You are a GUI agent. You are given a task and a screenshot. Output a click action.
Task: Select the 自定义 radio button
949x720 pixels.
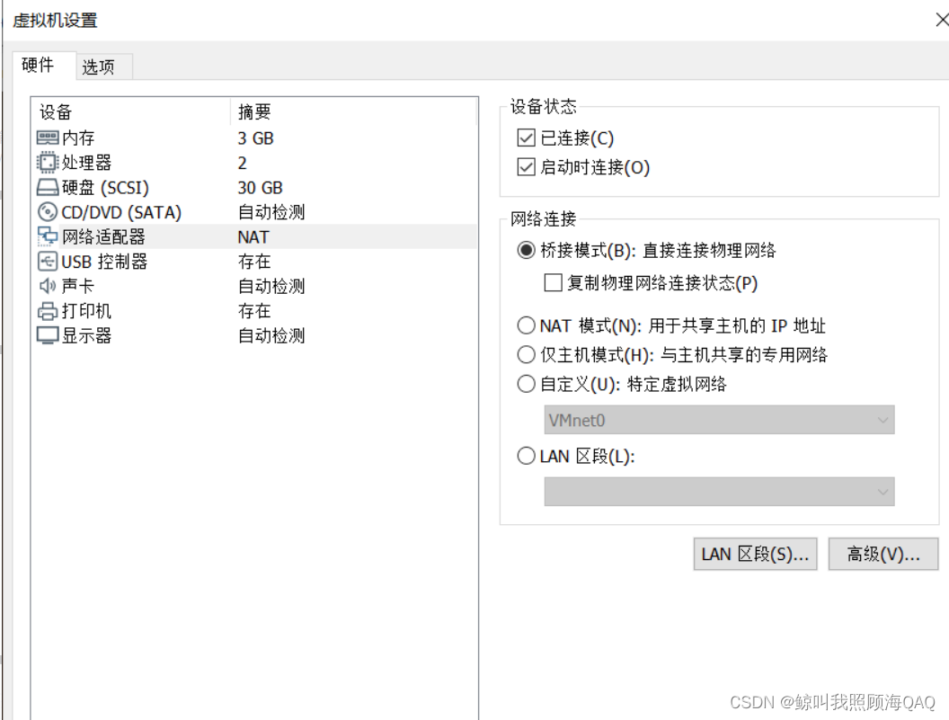click(527, 383)
